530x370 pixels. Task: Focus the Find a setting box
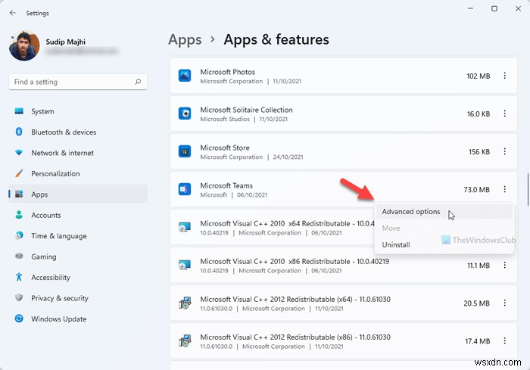click(78, 82)
